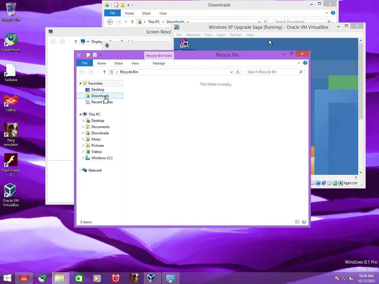Open the Recycle Bin address bar dropdown
The image size is (379, 284).
coord(231,72)
